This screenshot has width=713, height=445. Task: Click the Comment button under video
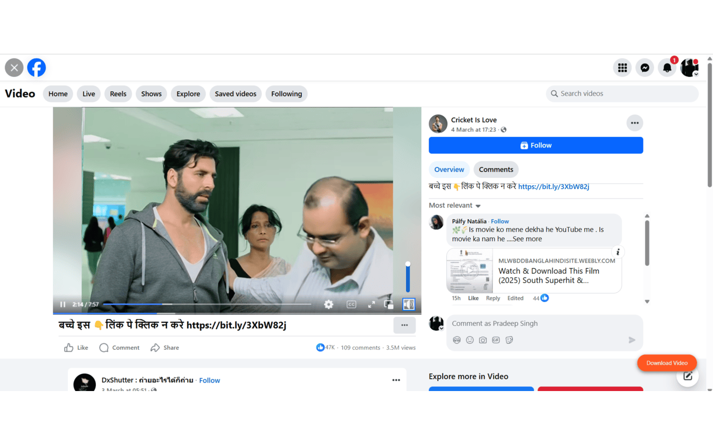point(119,348)
